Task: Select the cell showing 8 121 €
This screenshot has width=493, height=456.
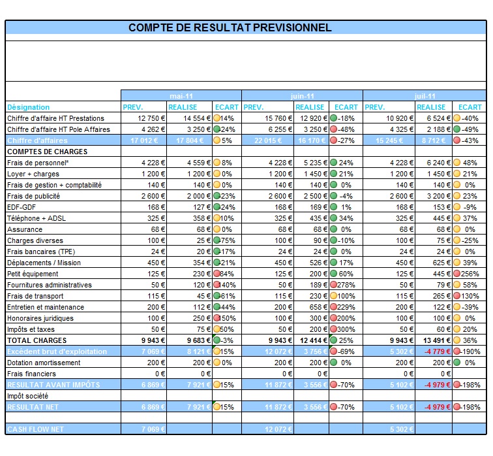Action: coord(189,351)
